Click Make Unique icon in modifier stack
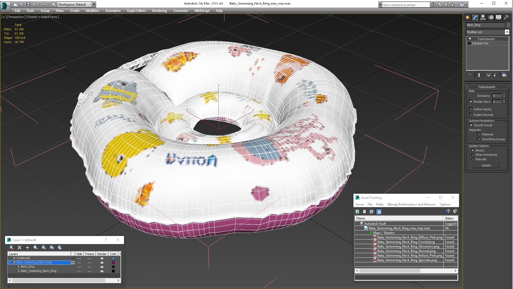513x289 pixels. coord(488,75)
